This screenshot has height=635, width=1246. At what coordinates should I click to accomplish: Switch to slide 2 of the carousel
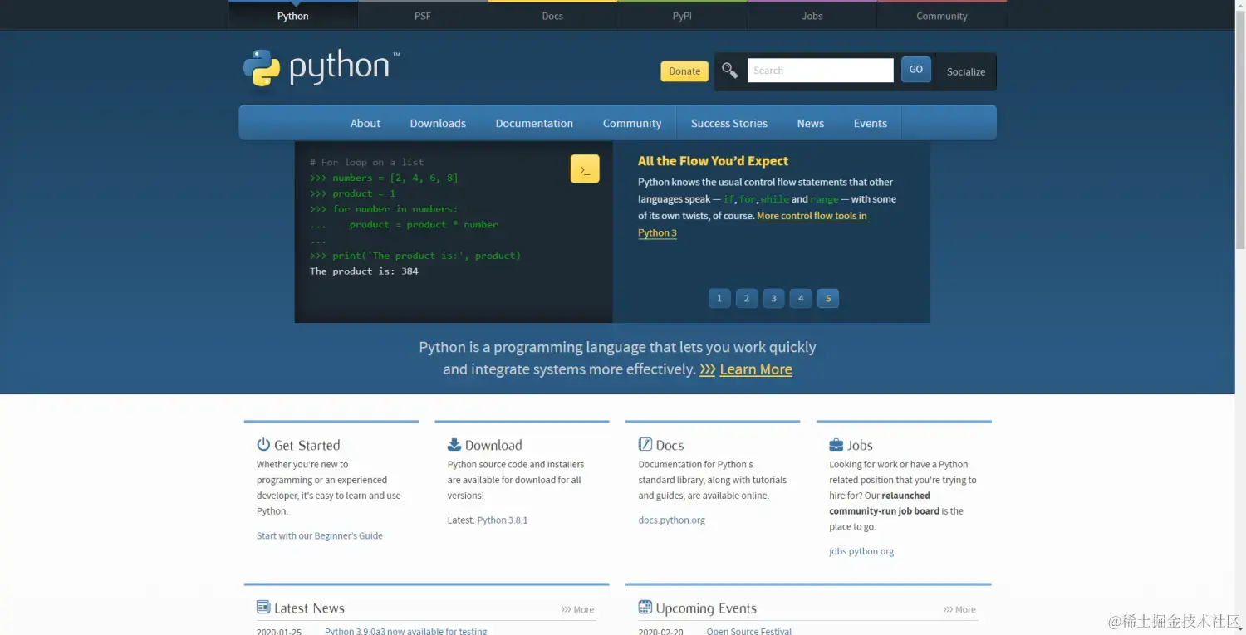(747, 298)
